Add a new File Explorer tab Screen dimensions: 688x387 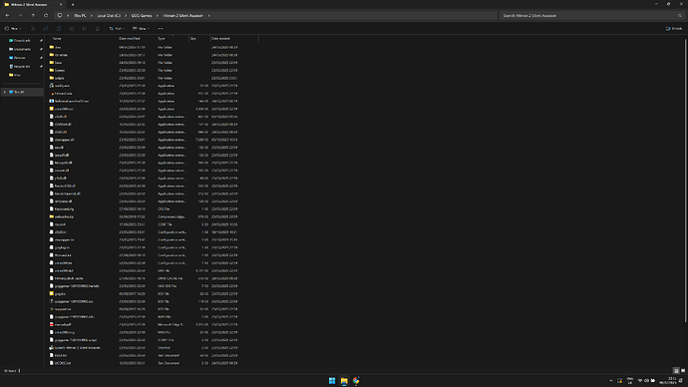click(x=73, y=4)
